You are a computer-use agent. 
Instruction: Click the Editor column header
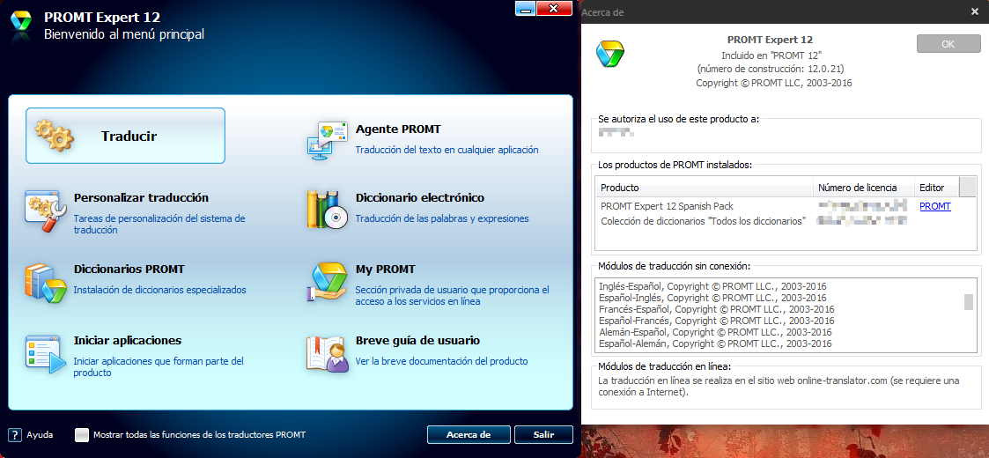tap(937, 188)
